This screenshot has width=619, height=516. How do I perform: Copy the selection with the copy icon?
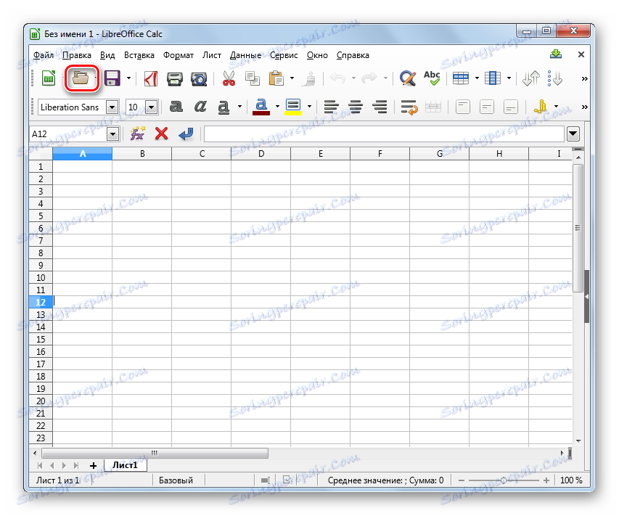253,78
